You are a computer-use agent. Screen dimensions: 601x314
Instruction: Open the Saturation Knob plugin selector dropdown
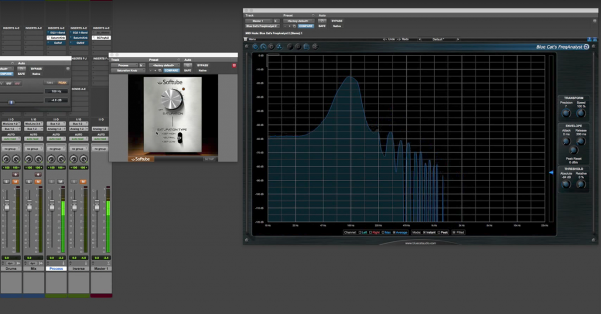point(127,70)
